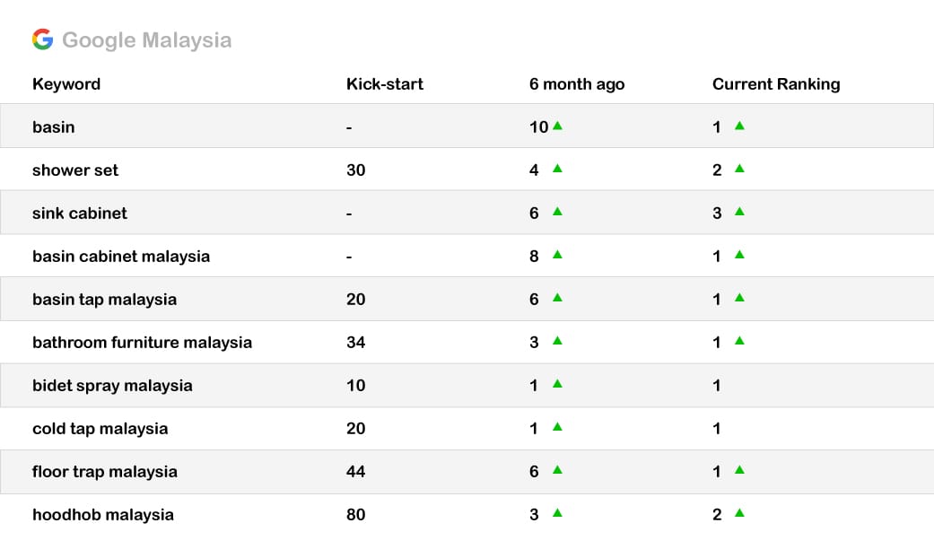Click the green arrow for shower set current ranking
The image size is (934, 558).
739,169
